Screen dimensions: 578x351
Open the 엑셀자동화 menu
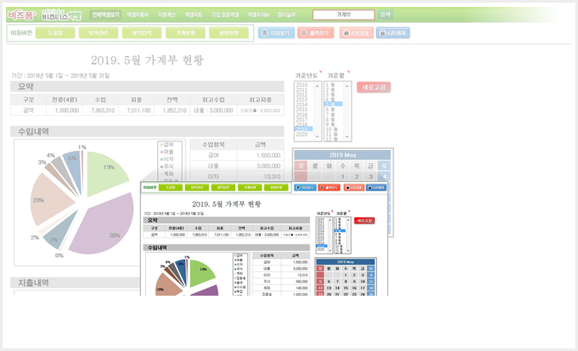(137, 15)
